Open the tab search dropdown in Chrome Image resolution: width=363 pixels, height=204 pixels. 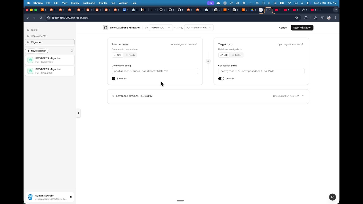336,10
